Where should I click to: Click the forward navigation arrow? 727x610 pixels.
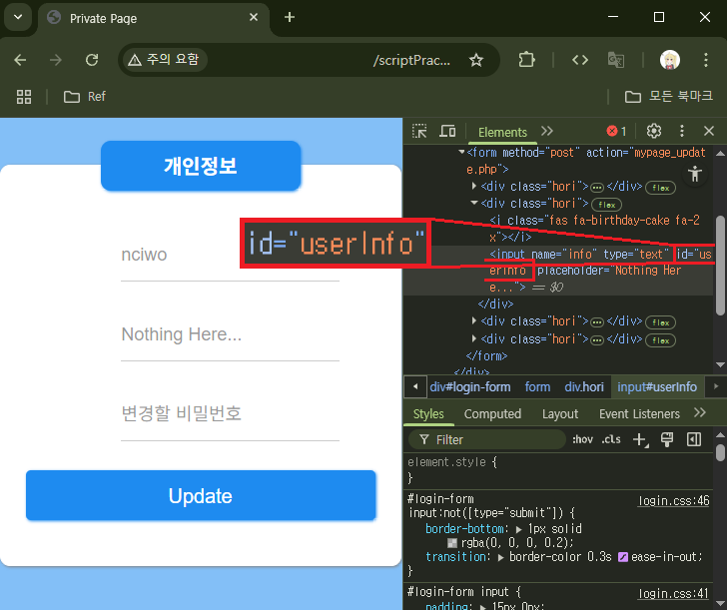[x=56, y=60]
